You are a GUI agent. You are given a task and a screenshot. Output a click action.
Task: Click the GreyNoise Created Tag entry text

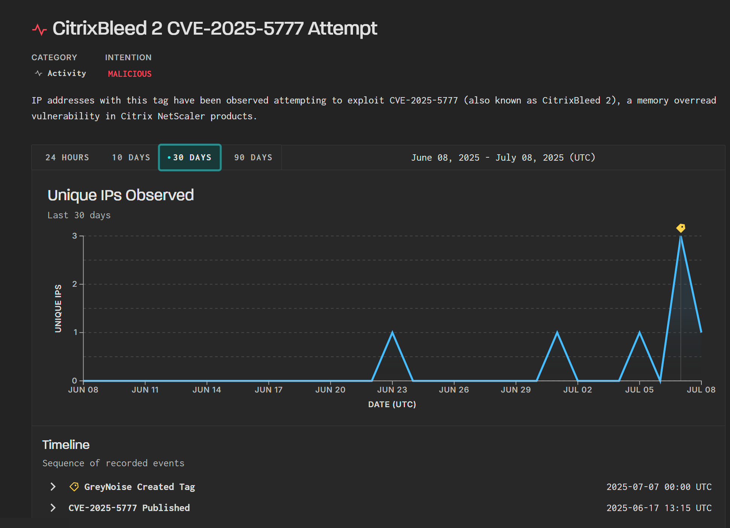coord(139,487)
